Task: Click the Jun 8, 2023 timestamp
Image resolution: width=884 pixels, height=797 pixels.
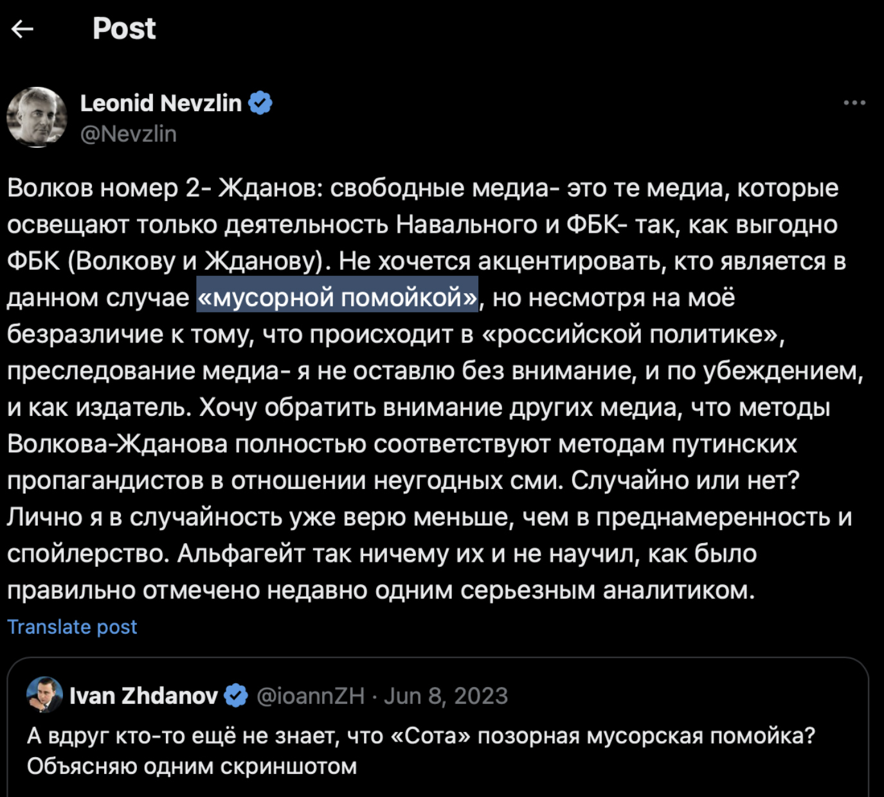Action: click(446, 695)
